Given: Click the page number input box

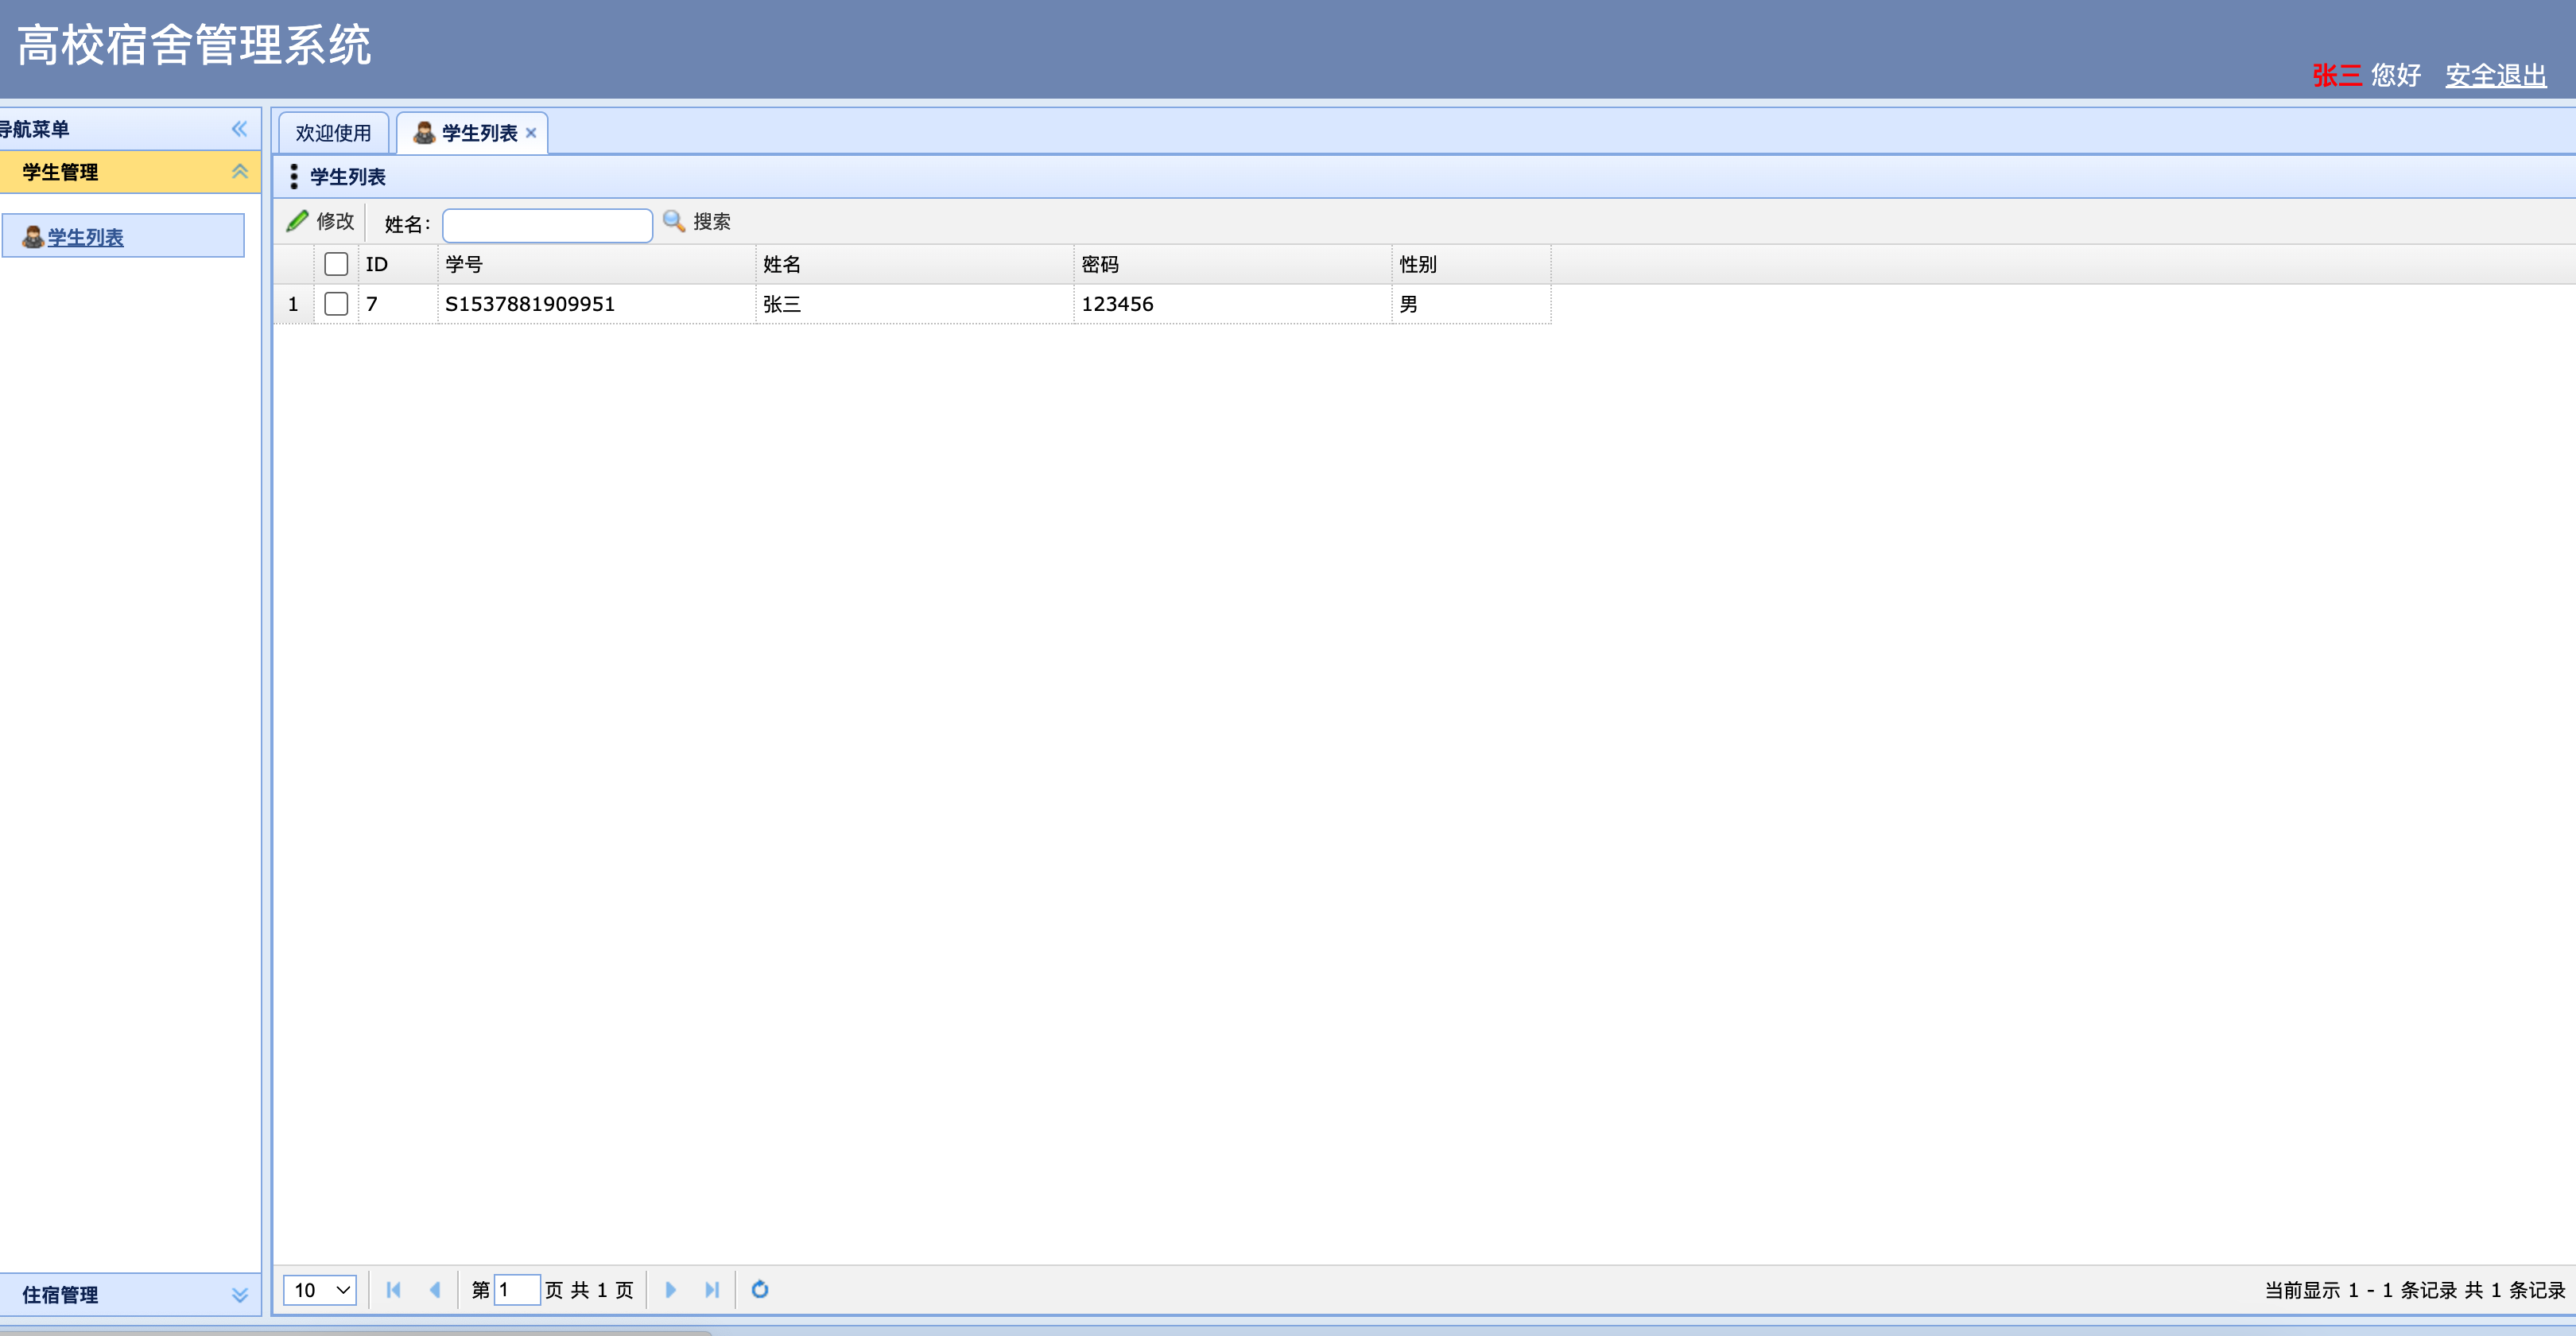Looking at the screenshot, I should point(517,1290).
